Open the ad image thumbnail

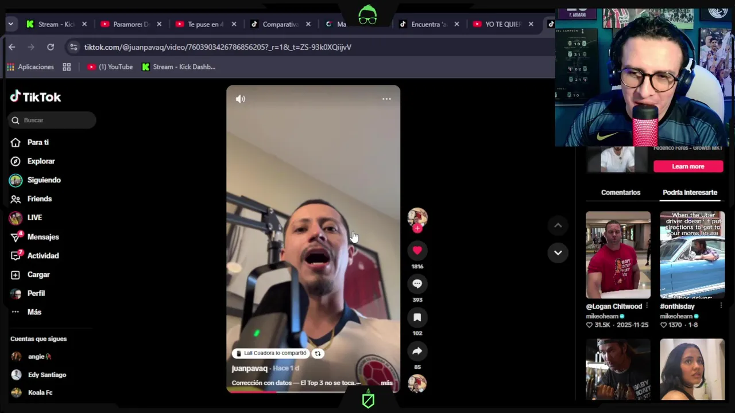[617, 159]
